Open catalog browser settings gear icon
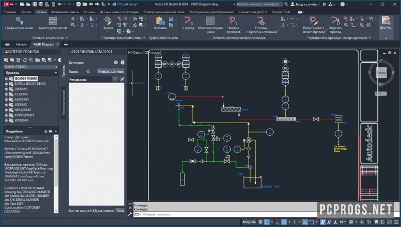This screenshot has height=227, width=401. click(x=116, y=62)
